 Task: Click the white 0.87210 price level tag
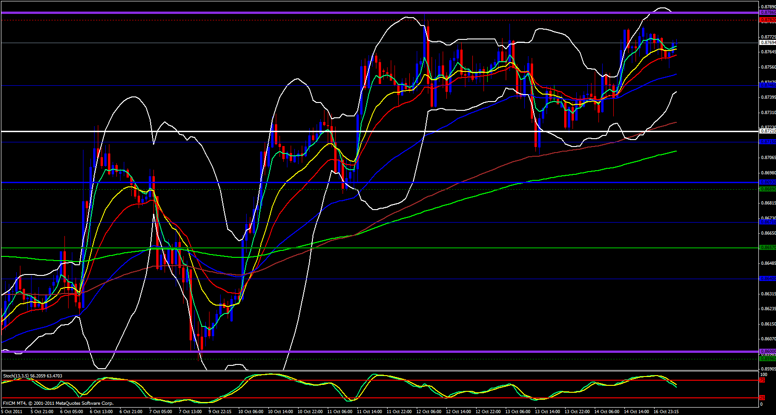(x=768, y=131)
